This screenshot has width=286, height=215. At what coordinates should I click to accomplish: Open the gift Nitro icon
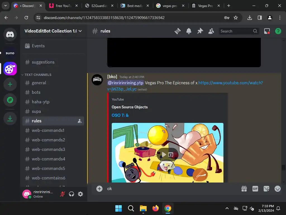click(244, 189)
